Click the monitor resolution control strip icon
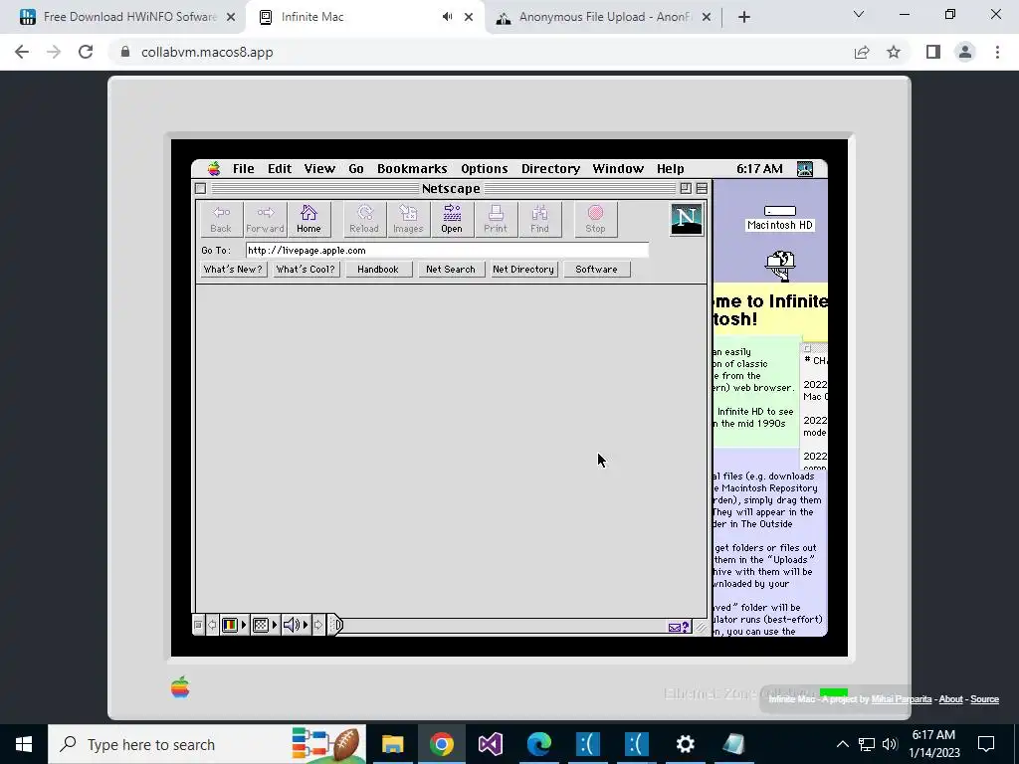This screenshot has width=1019, height=764. 261,625
